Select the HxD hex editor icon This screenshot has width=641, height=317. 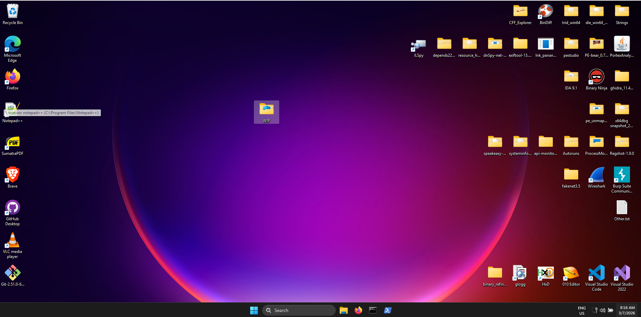pos(545,273)
